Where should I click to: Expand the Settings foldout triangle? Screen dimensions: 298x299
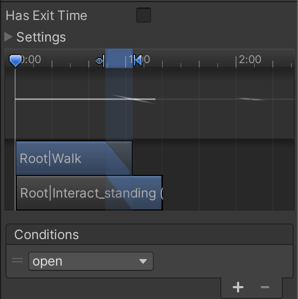coord(9,37)
